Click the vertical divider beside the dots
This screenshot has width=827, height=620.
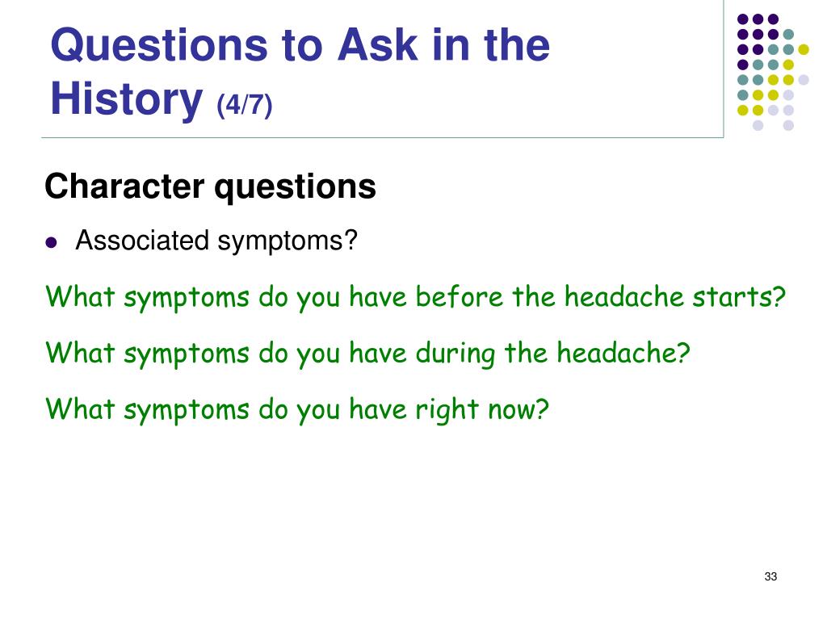click(724, 69)
